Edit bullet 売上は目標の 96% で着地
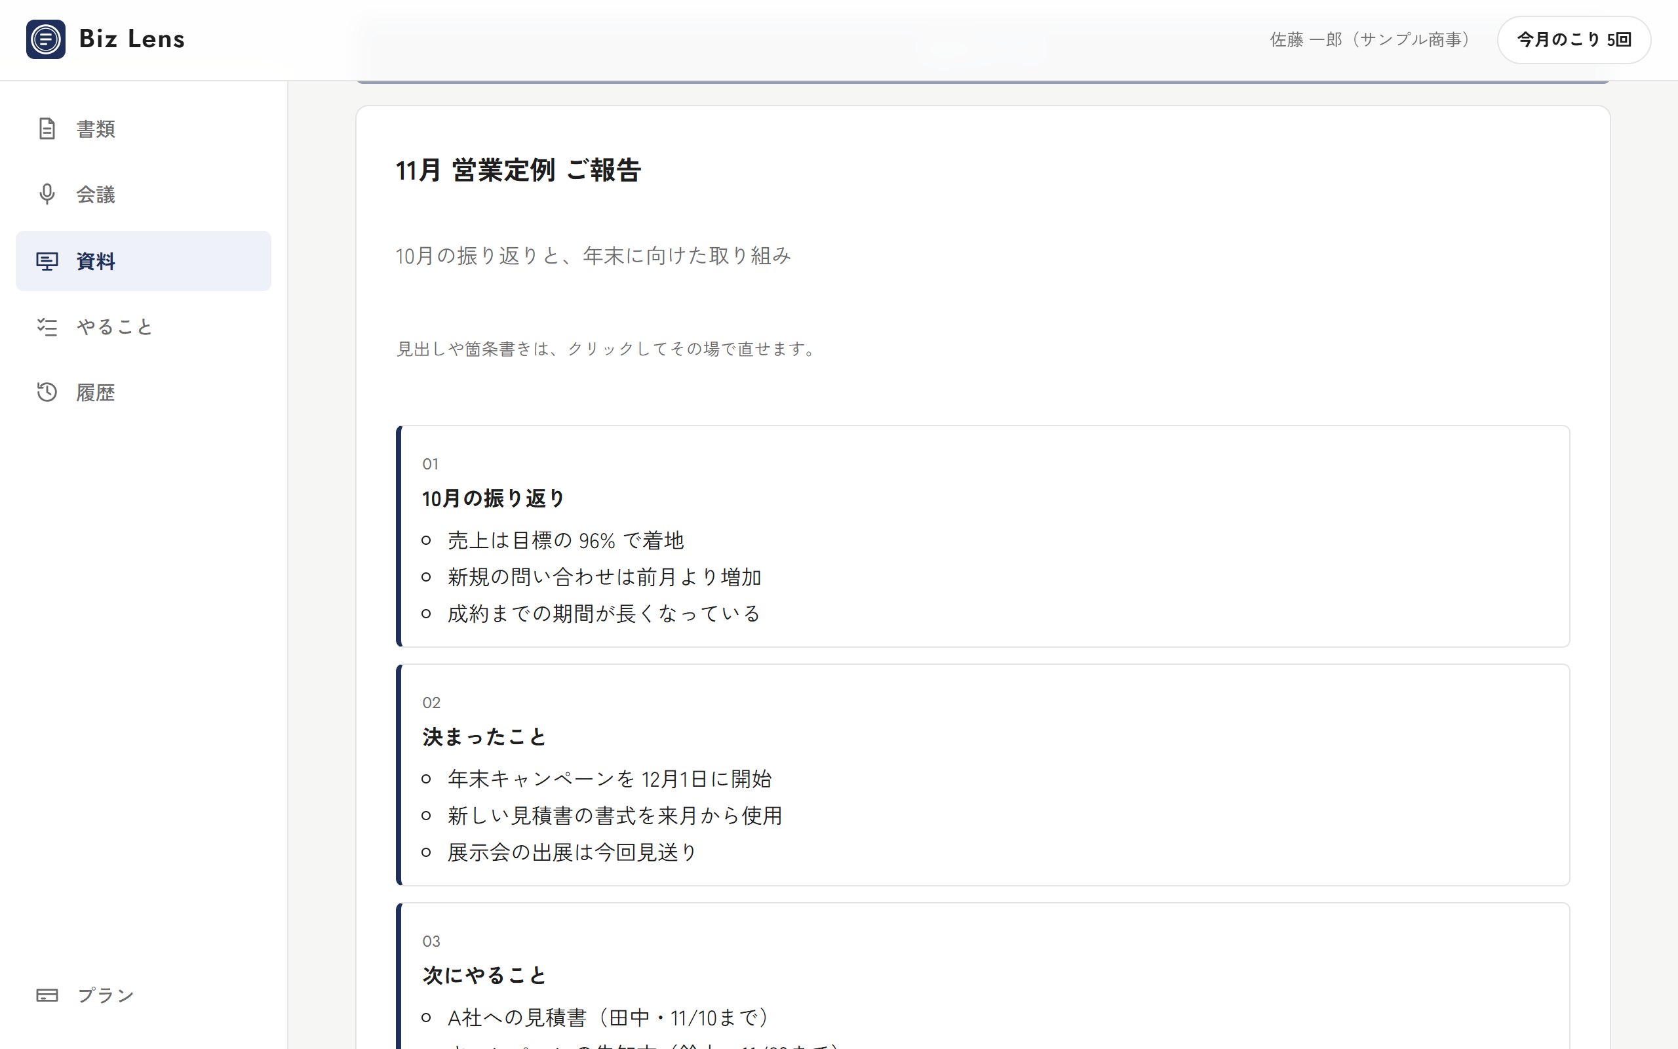This screenshot has height=1049, width=1678. click(566, 540)
